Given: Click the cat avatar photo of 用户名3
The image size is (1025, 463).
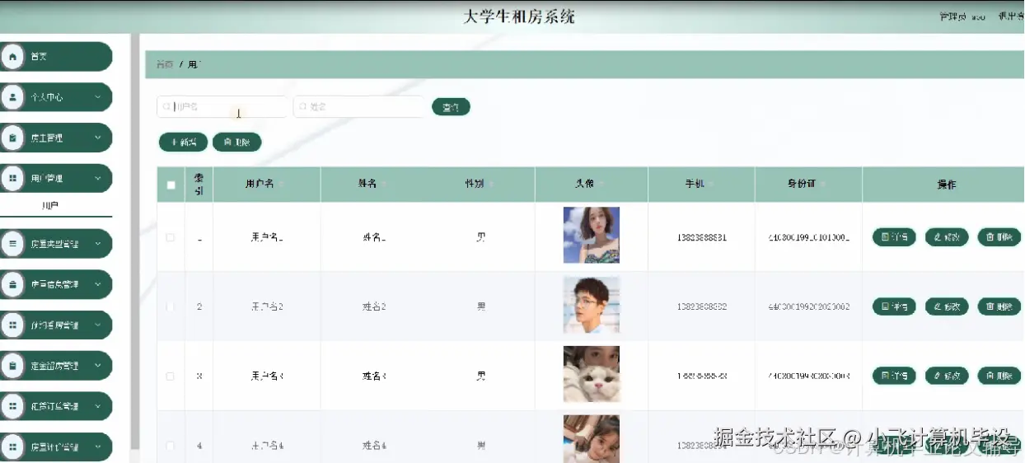Looking at the screenshot, I should pos(592,374).
